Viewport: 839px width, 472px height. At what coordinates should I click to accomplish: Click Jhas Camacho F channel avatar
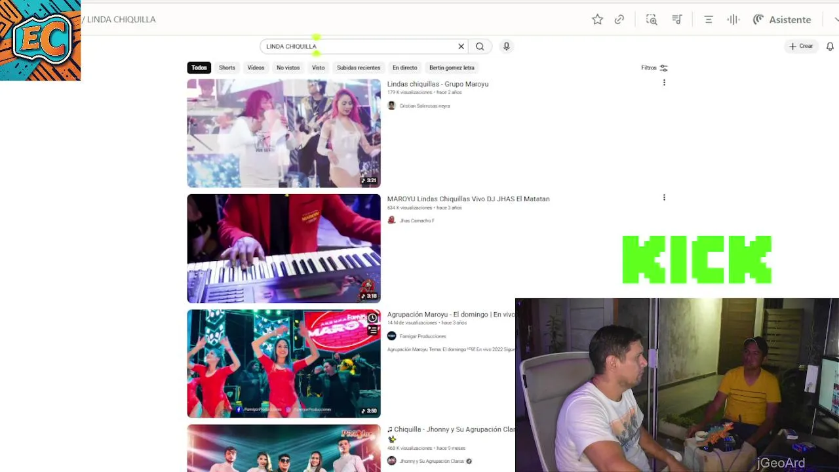tap(392, 220)
